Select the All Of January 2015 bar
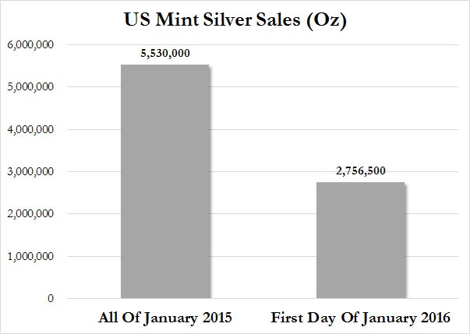 tap(165, 181)
